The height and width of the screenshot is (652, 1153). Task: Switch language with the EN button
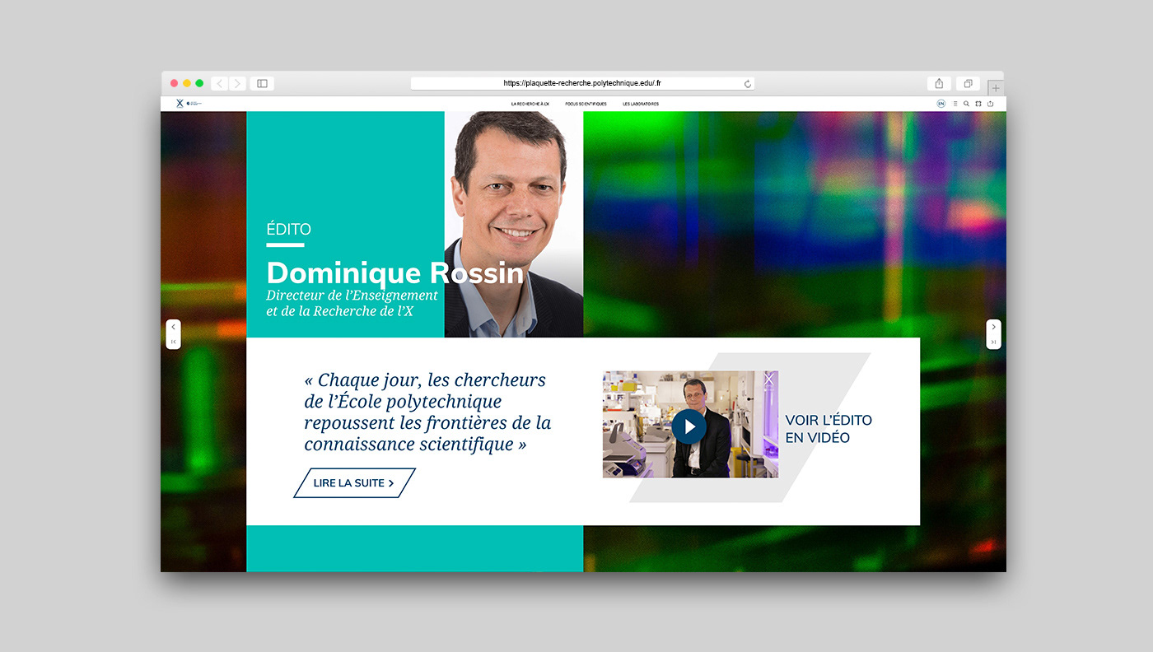941,104
